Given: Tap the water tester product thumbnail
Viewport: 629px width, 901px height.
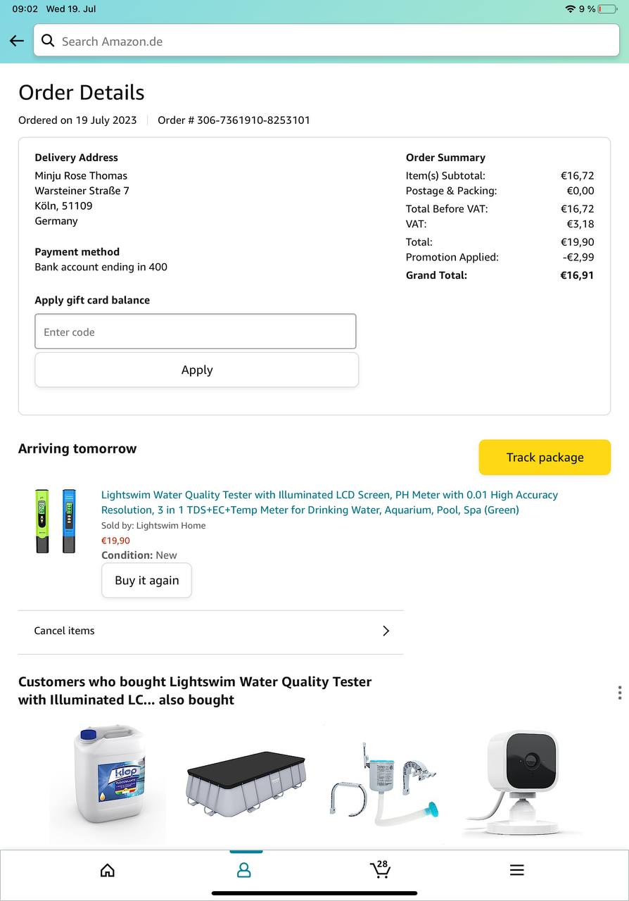Looking at the screenshot, I should pyautogui.click(x=56, y=521).
